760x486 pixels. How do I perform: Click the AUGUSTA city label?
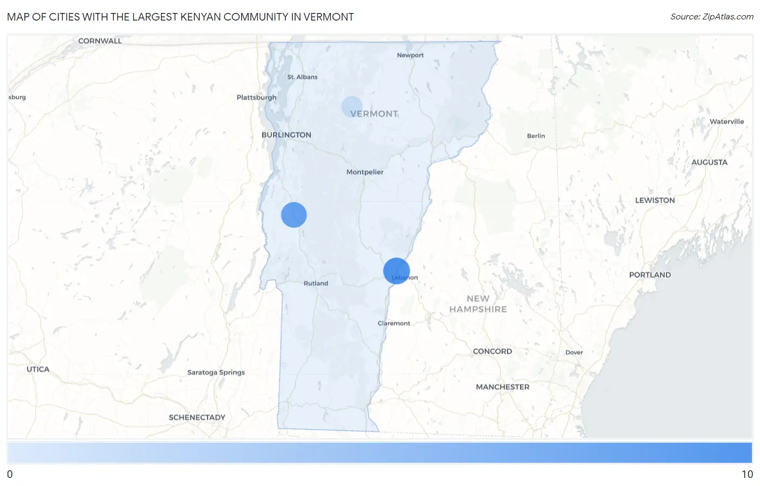click(709, 162)
